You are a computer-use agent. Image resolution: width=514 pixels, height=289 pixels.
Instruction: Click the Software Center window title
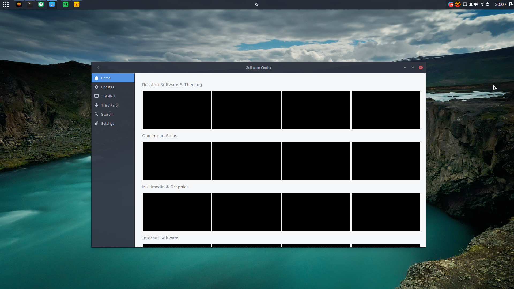259,67
